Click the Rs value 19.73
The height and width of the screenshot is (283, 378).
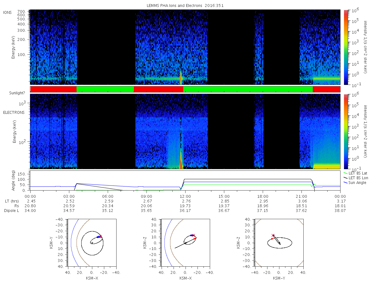click(x=185, y=206)
